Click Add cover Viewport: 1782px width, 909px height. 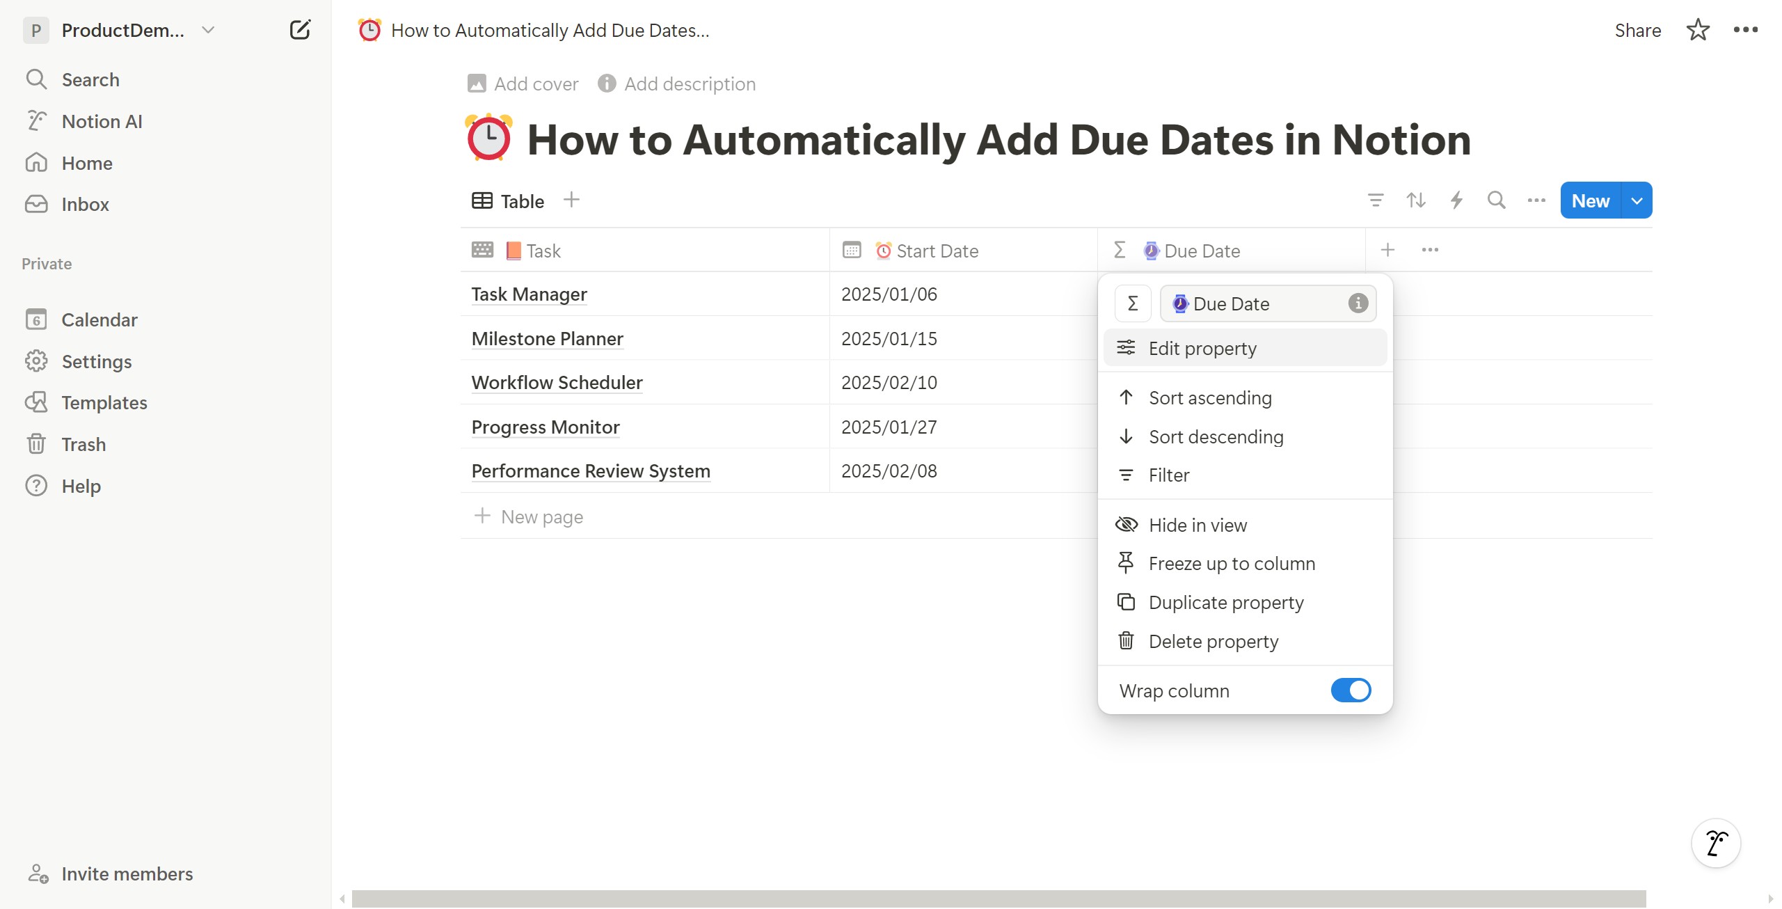coord(523,84)
